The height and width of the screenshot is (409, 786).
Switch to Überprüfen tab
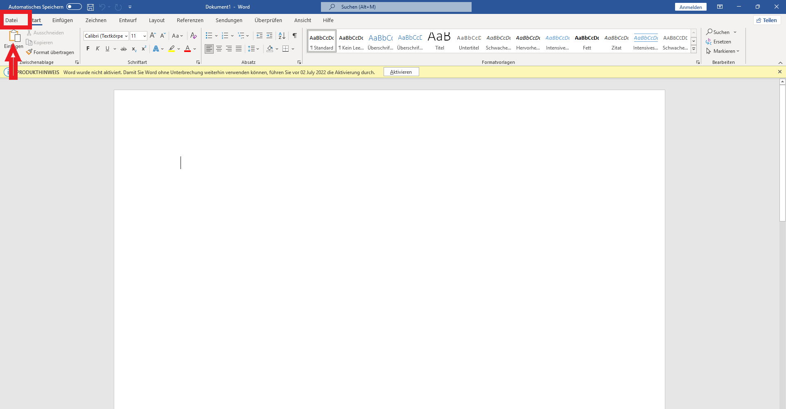point(268,20)
